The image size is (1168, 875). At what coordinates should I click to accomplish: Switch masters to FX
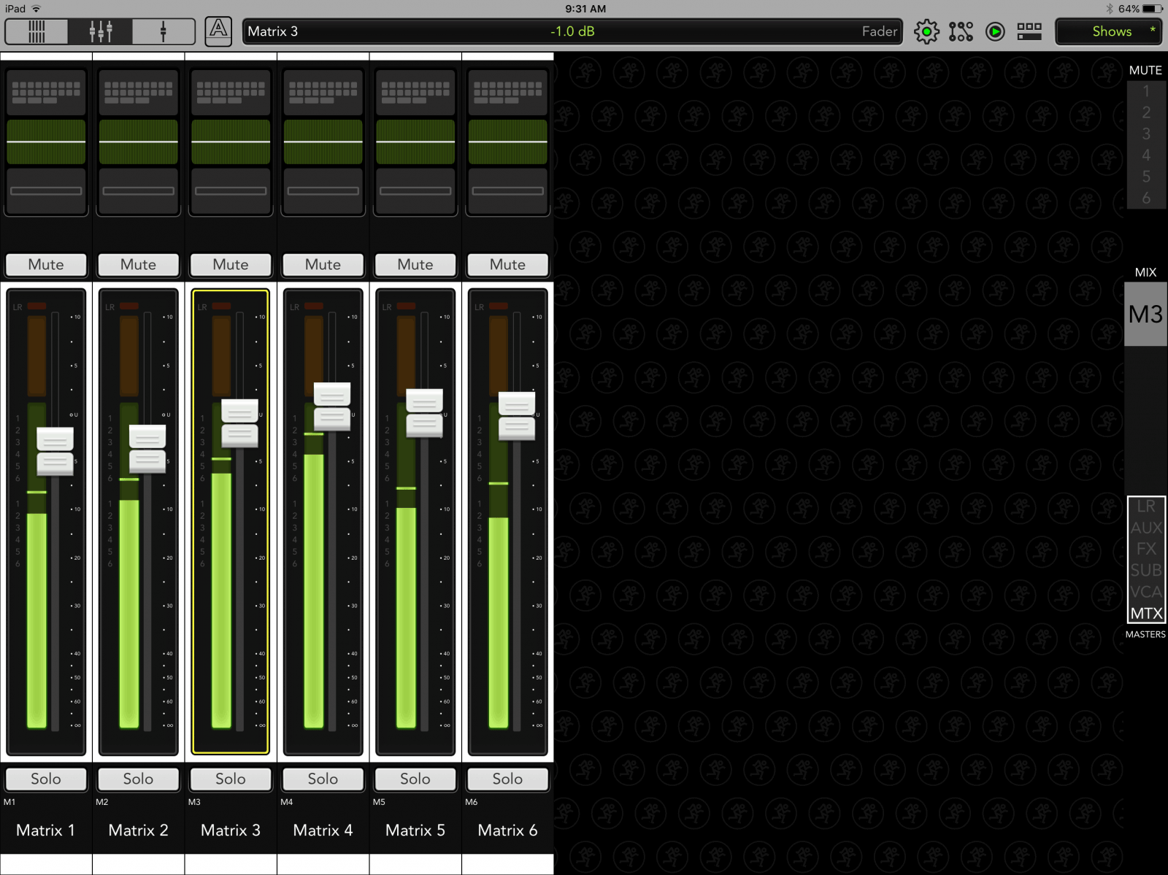[1146, 549]
